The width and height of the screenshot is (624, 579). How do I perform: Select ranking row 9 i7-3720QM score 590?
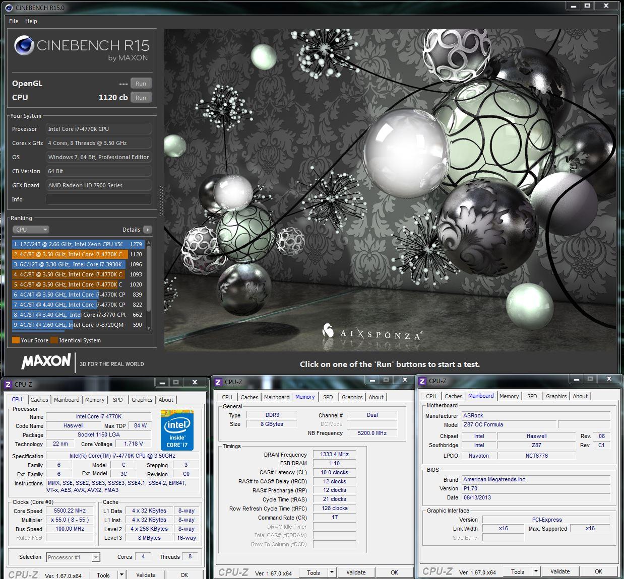click(79, 325)
